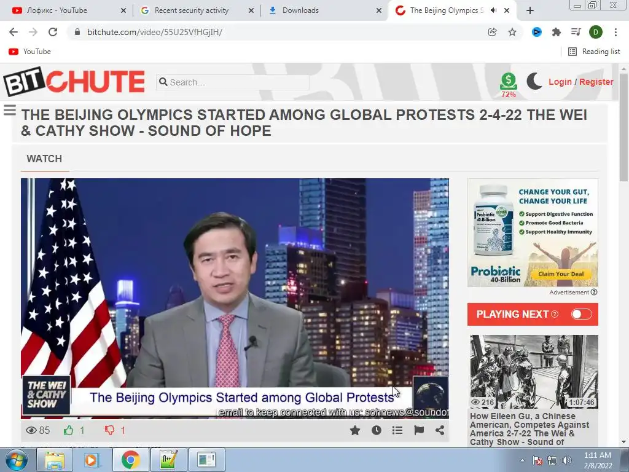This screenshot has height=472, width=629.
Task: Select the WATCH tab
Action: pyautogui.click(x=44, y=159)
